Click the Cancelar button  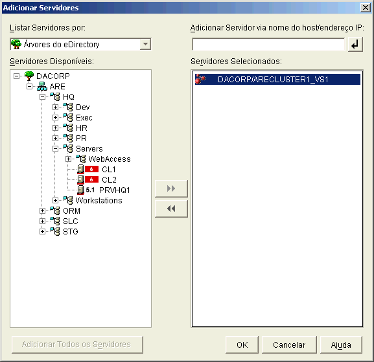click(289, 345)
